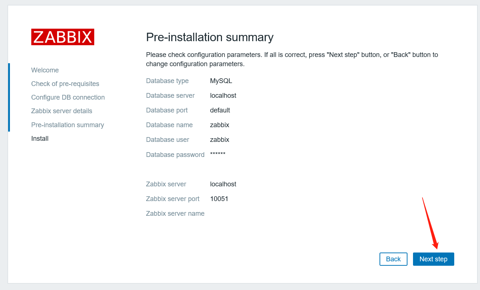Click the masked database password value

pyautogui.click(x=218, y=154)
